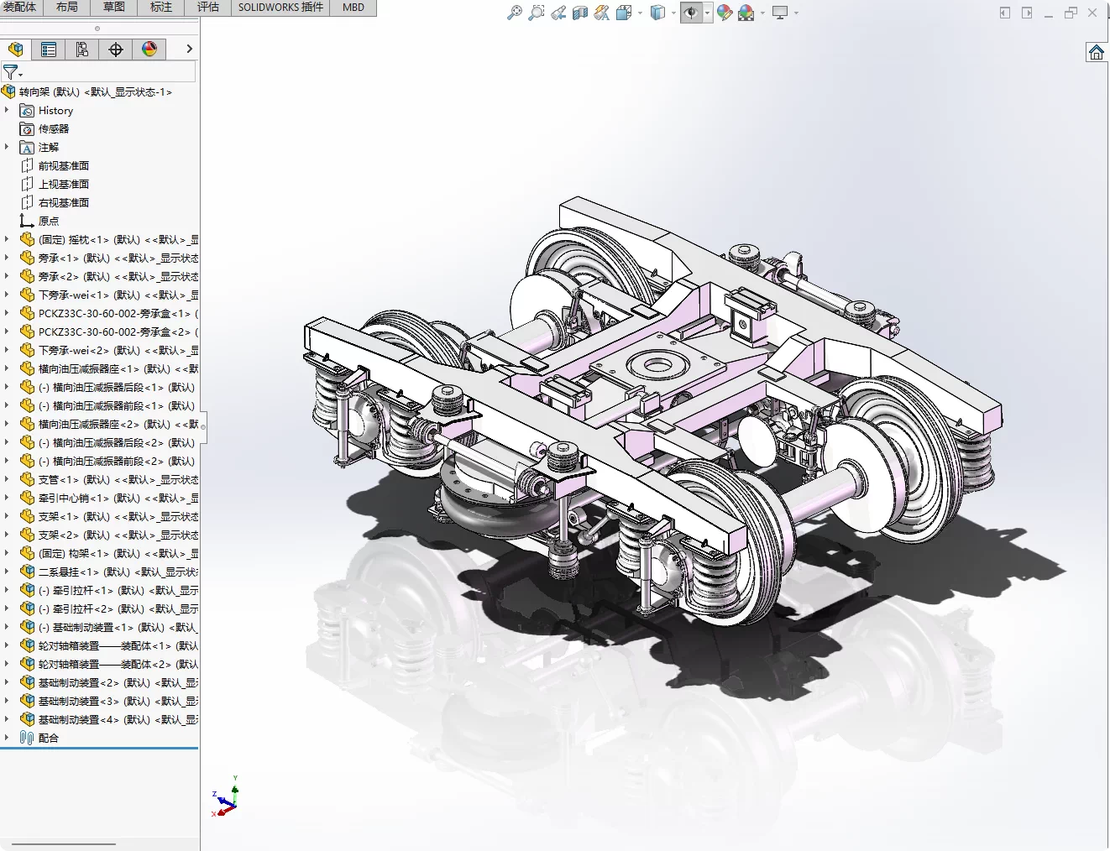Select the FeatureManager design tree tab
The image size is (1110, 851).
15,50
